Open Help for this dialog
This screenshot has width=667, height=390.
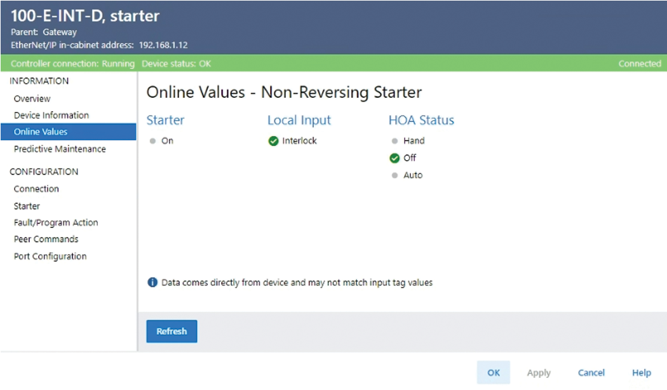tap(642, 373)
